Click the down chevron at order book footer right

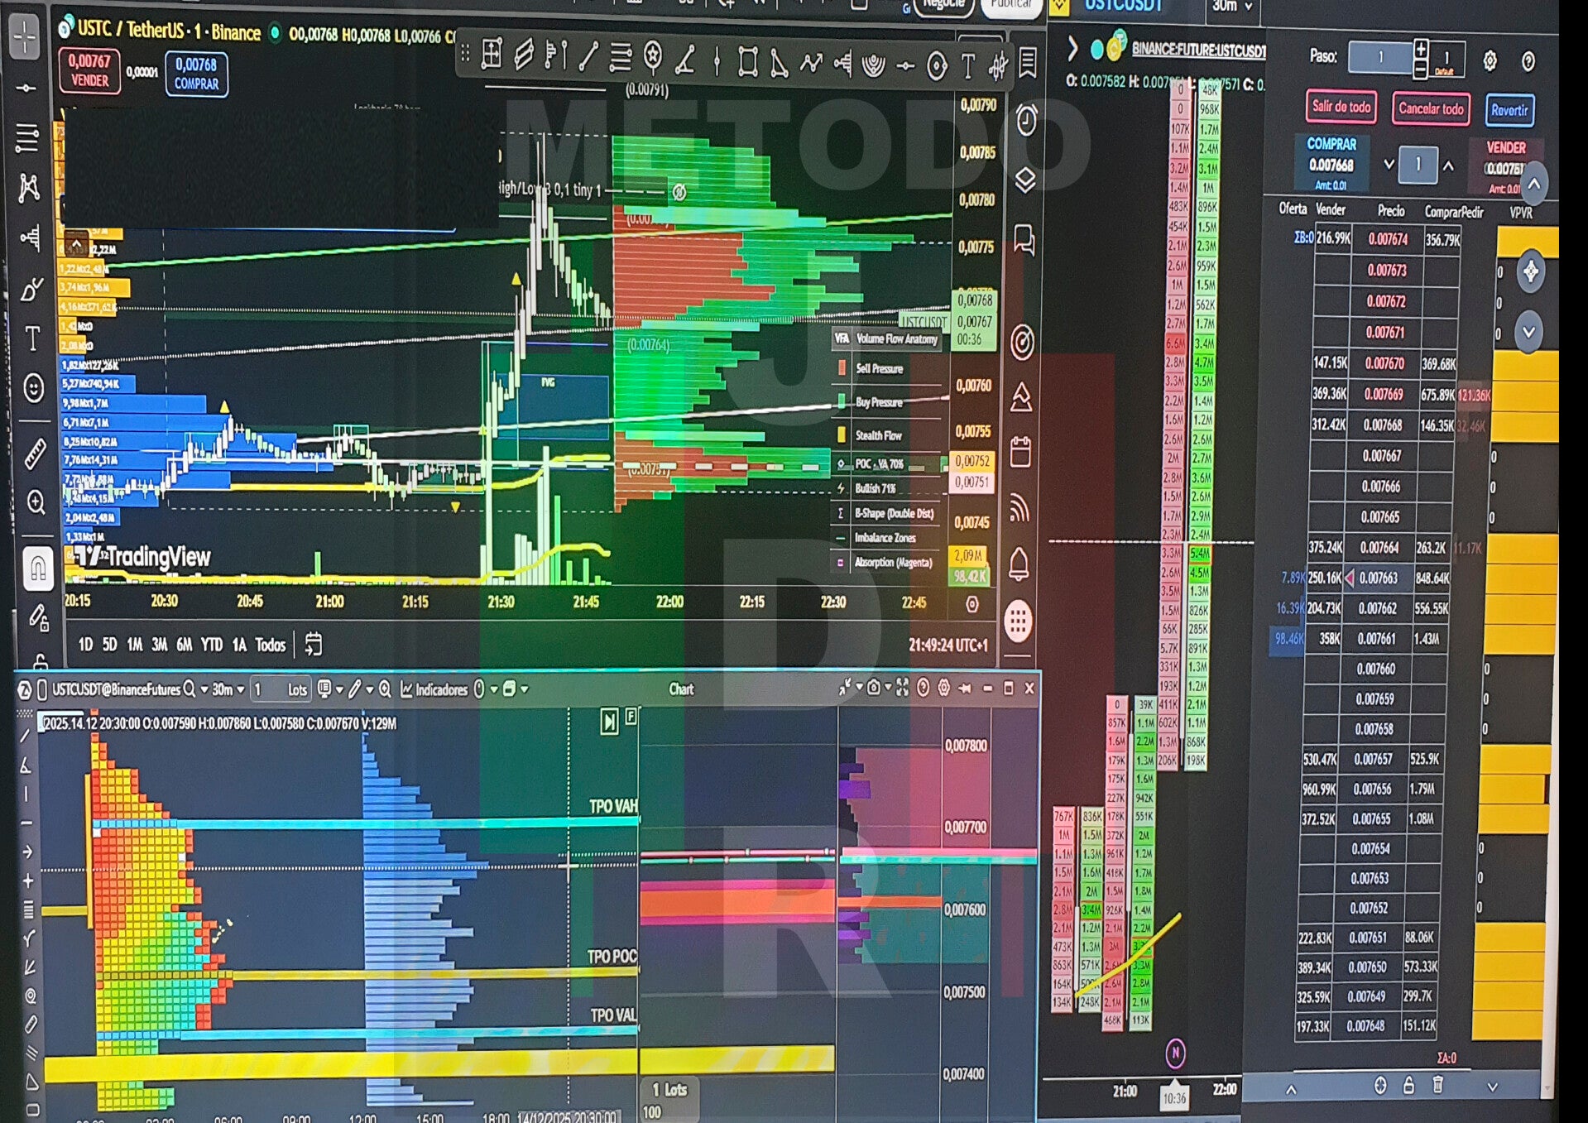point(1493,1087)
